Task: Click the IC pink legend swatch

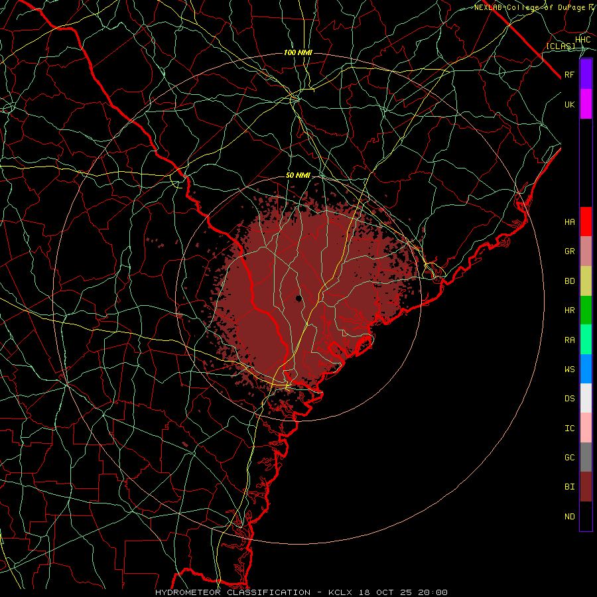Action: [x=586, y=428]
